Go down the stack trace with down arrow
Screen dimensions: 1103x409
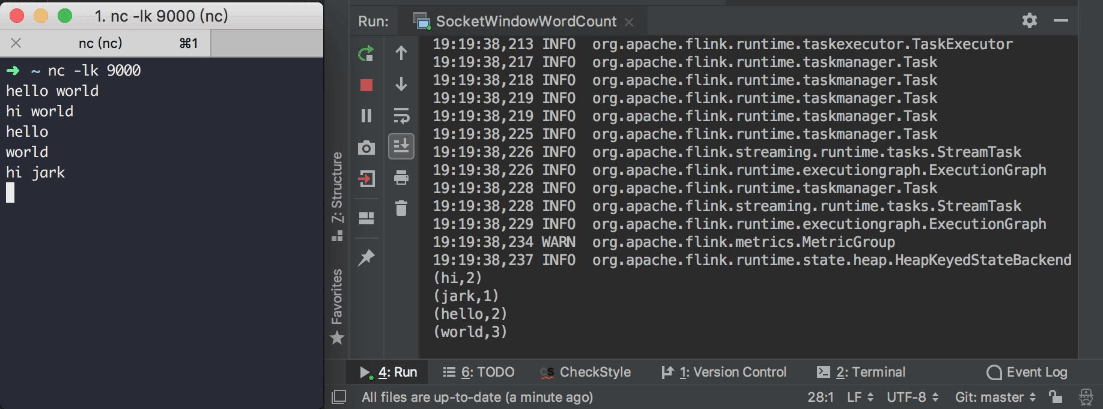(401, 84)
